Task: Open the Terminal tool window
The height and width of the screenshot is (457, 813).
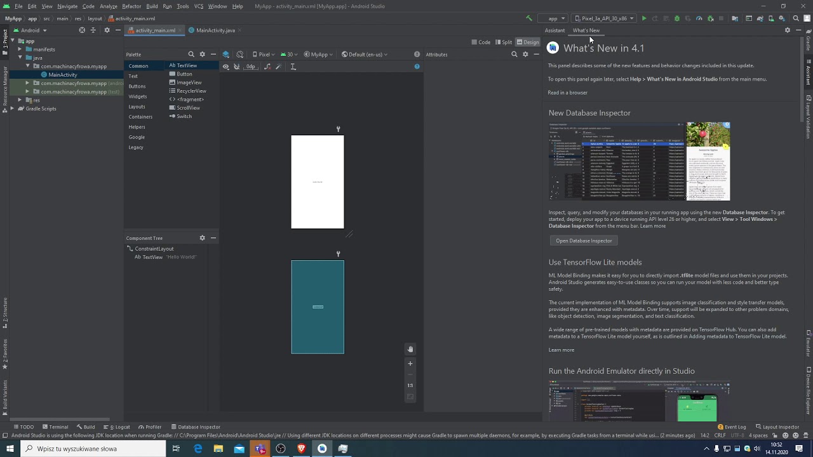Action: tap(55, 427)
